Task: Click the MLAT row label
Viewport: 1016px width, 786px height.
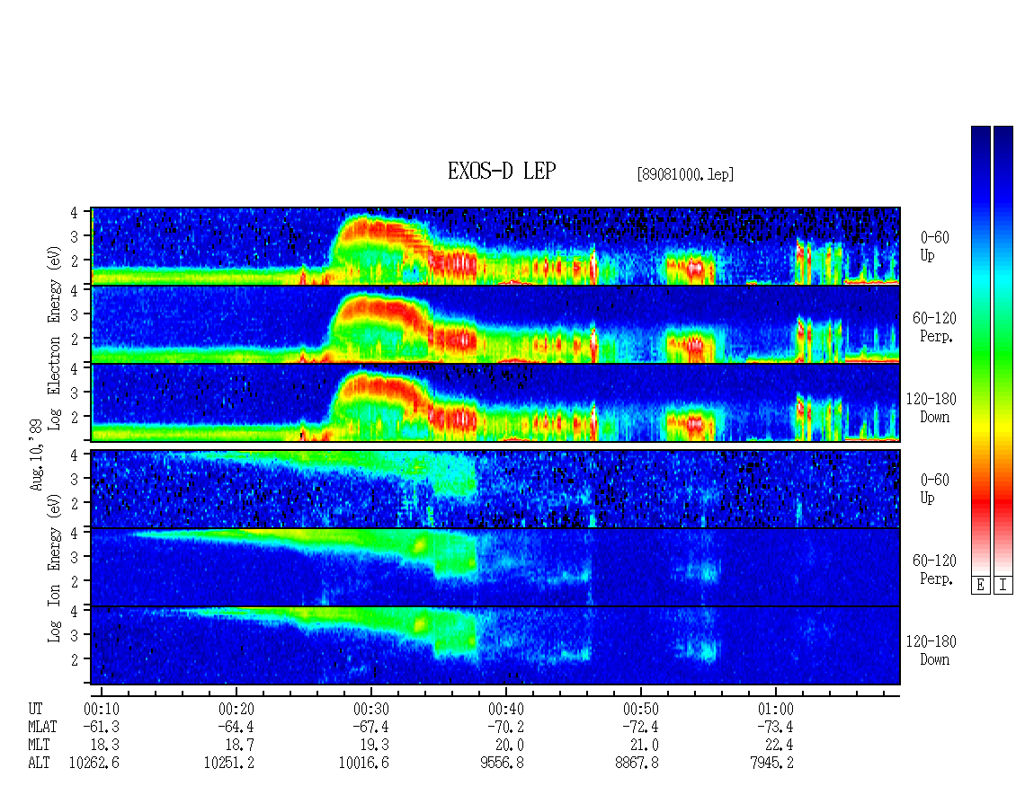Action: click(x=42, y=727)
